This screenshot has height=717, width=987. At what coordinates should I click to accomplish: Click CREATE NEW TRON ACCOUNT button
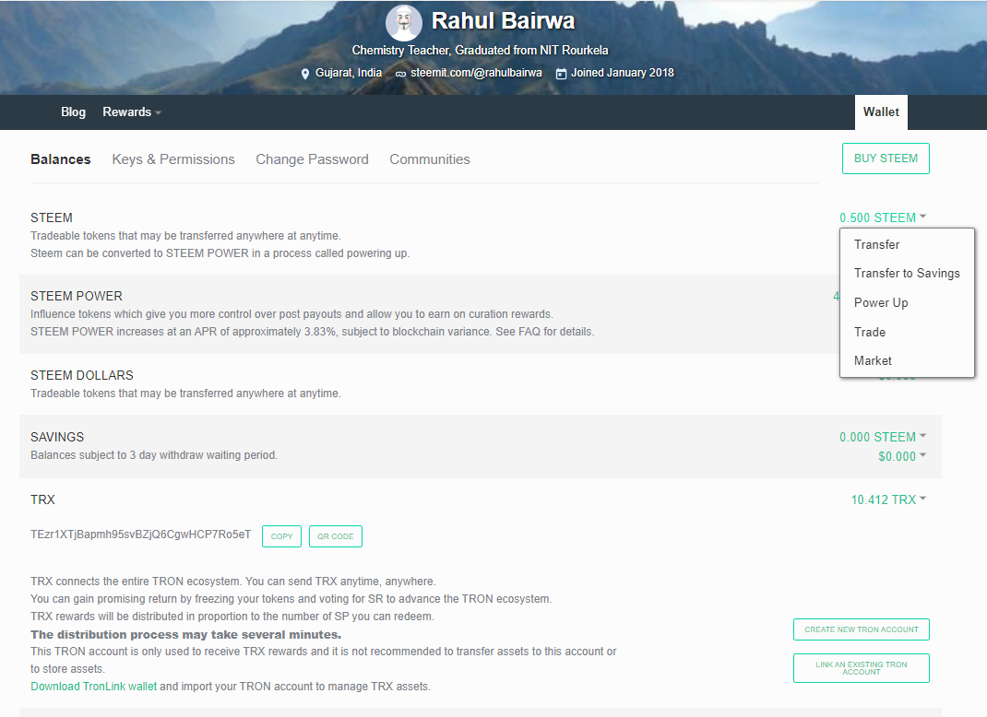[x=862, y=629]
